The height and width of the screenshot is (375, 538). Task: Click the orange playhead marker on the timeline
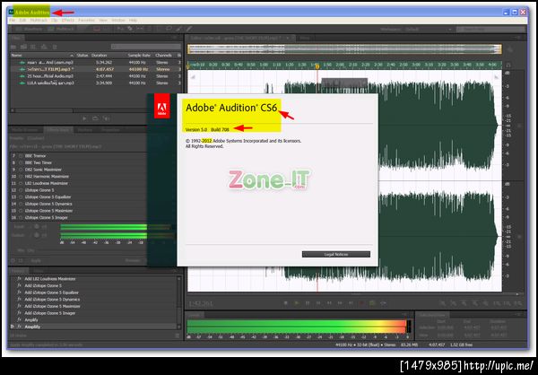pyautogui.click(x=317, y=66)
